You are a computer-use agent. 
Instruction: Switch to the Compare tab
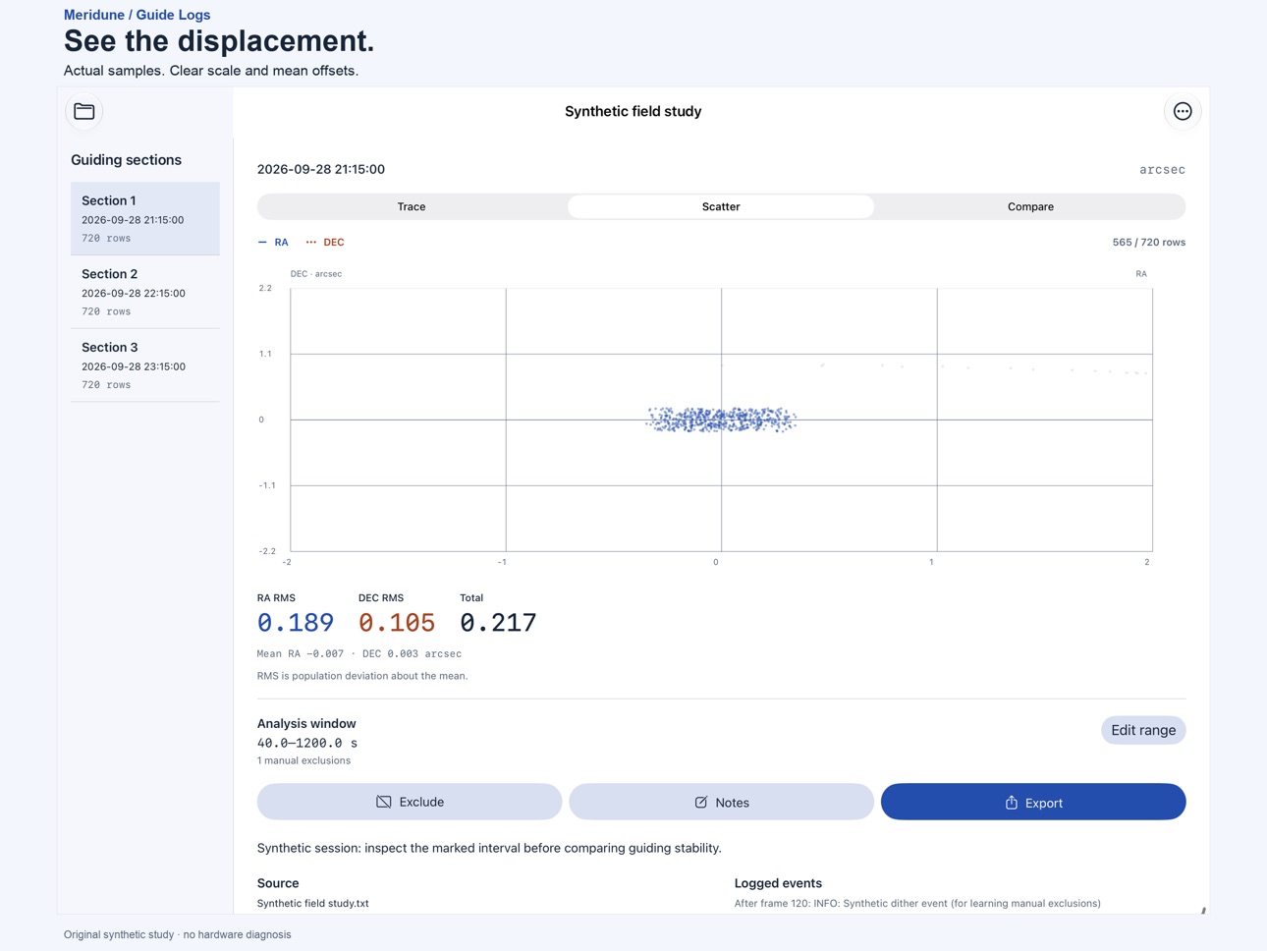[1030, 206]
